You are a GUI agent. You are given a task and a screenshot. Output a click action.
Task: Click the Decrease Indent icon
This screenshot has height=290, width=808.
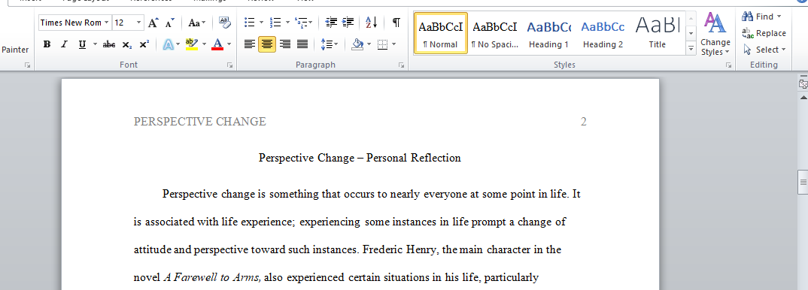331,23
